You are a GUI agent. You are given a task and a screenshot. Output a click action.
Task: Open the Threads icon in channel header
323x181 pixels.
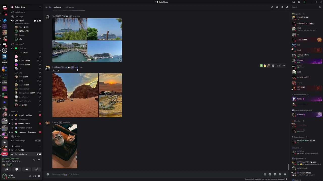click(x=272, y=7)
